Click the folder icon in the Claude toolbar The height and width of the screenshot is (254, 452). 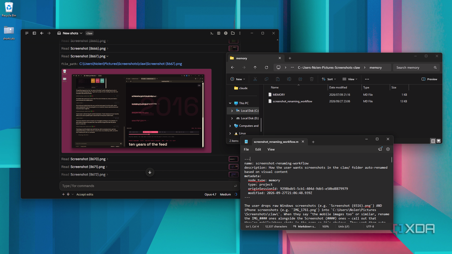233,33
